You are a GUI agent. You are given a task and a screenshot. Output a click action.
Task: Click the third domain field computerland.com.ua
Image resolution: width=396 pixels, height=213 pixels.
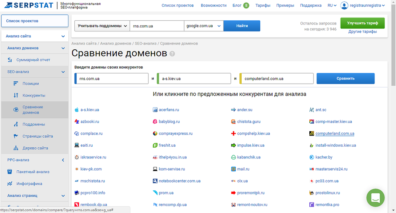click(x=277, y=78)
